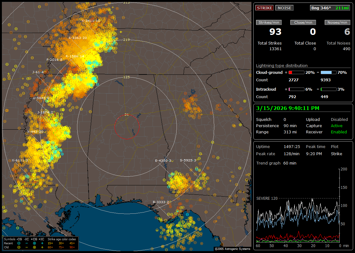Click the recent +IC cyan plus symbol
This screenshot has width=355, height=253.
[x=42, y=243]
